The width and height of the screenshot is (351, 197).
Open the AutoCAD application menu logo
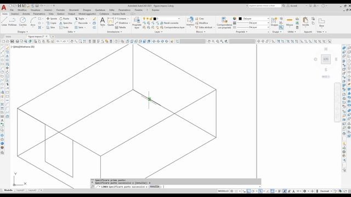4,7
